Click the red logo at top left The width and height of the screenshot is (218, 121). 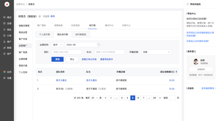pos(7,4)
